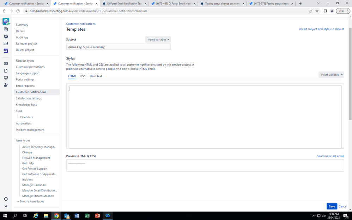Switch to the Plain text tab
Image resolution: width=352 pixels, height=220 pixels.
[96, 76]
